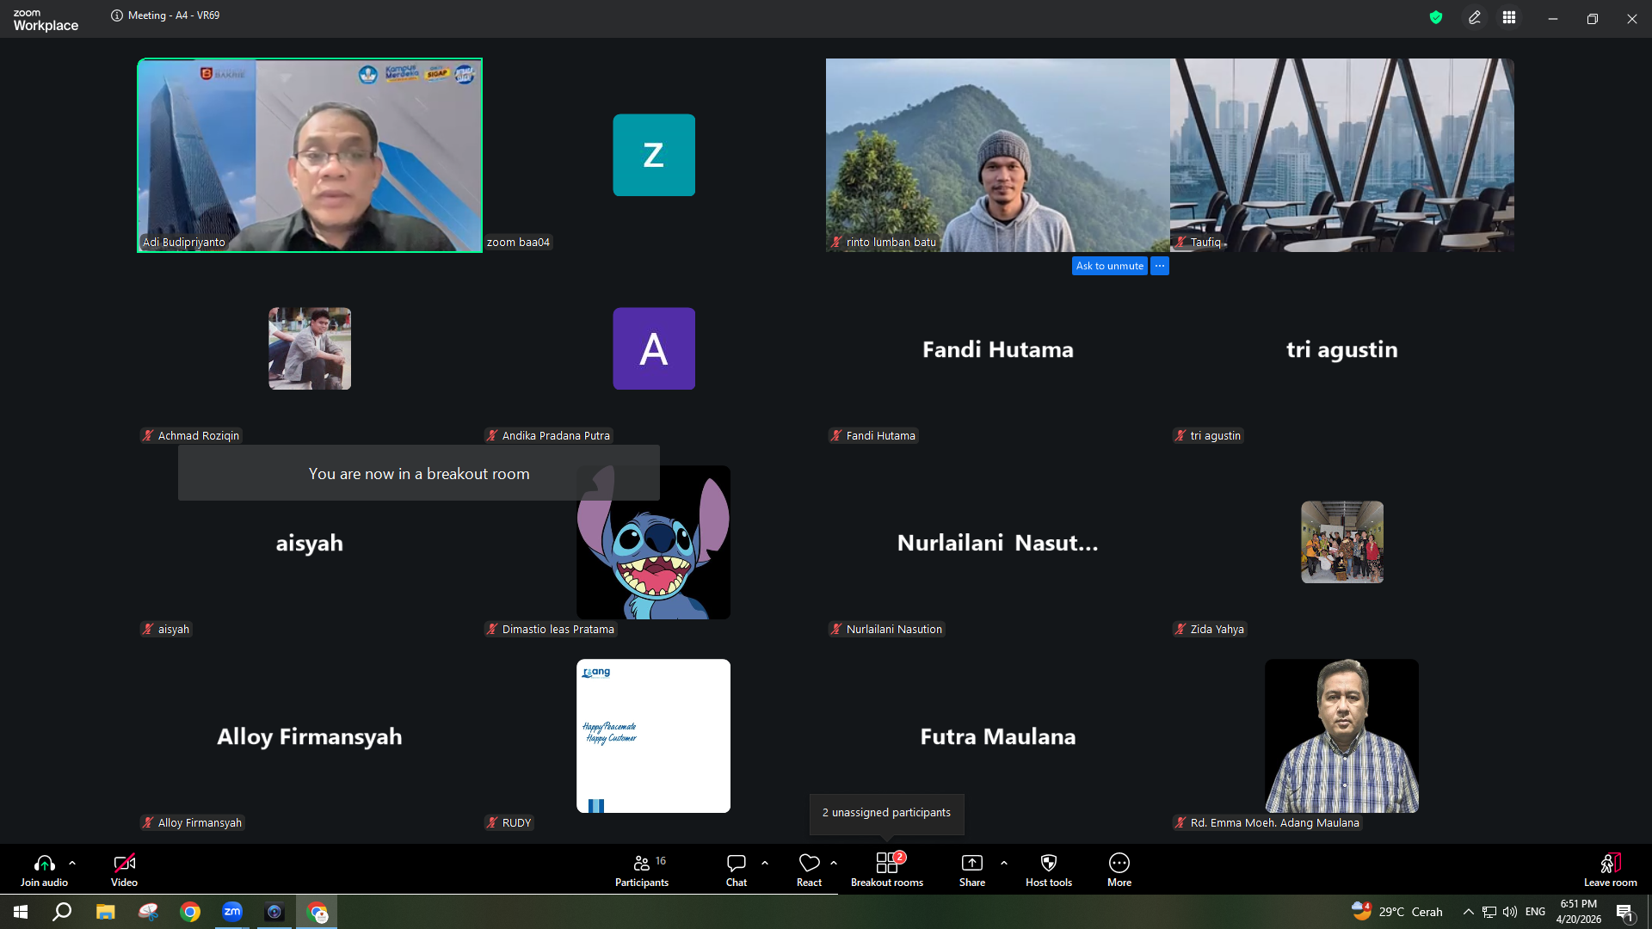Click Andika Pradana Putra's avatar
Screen dimensions: 1652x929
654,349
